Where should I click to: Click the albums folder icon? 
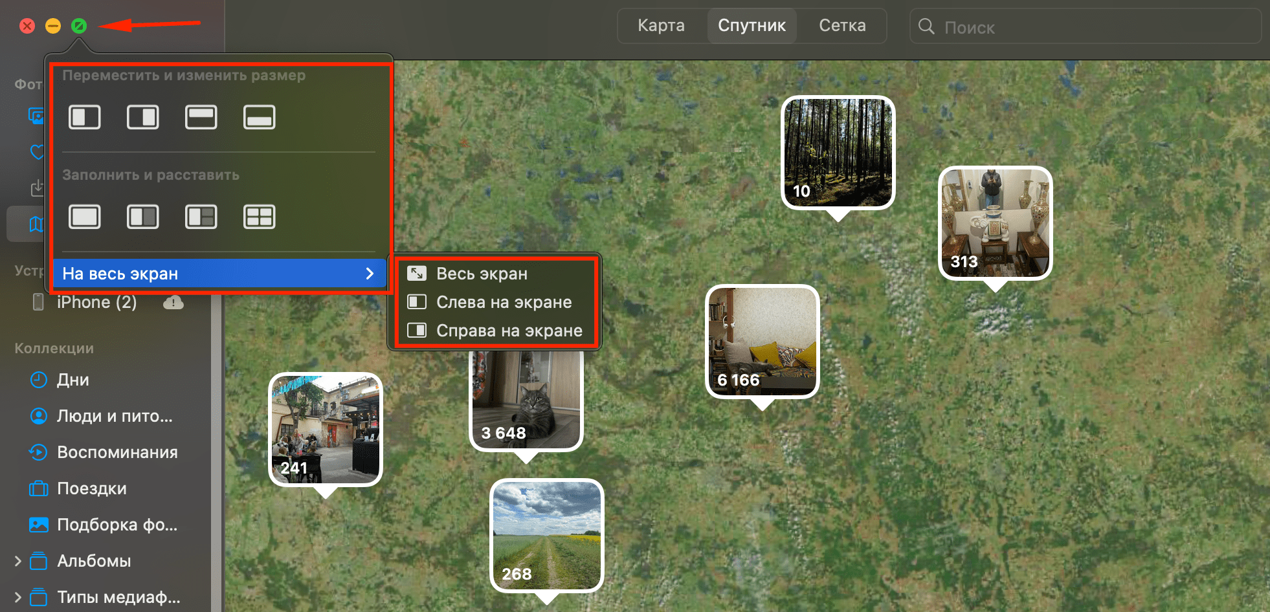pyautogui.click(x=39, y=561)
